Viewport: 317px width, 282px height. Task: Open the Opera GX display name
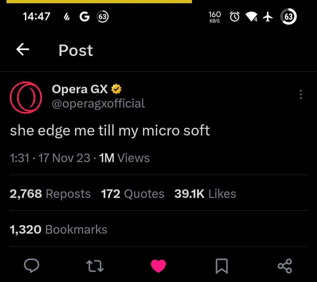(80, 89)
